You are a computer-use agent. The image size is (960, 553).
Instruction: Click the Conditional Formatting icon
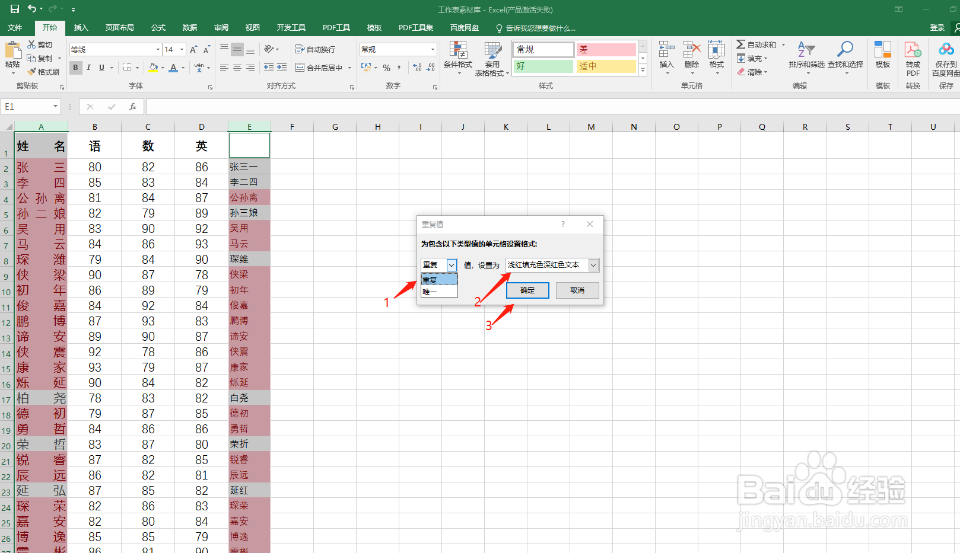click(457, 50)
